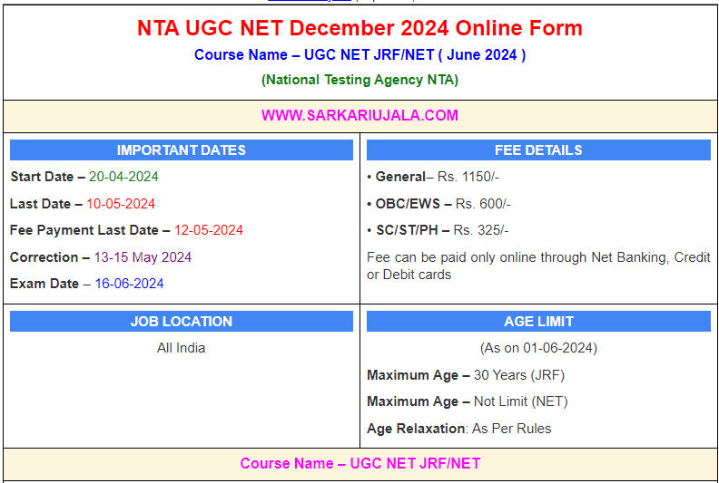Click the Maximum Age 30 Years (JRF) line

(x=466, y=375)
